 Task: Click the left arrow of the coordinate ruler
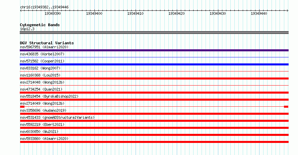click(21, 11)
